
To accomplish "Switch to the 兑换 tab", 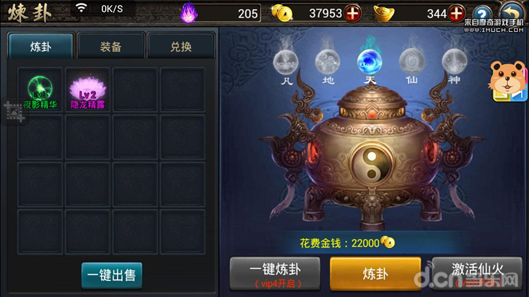I will 181,46.
